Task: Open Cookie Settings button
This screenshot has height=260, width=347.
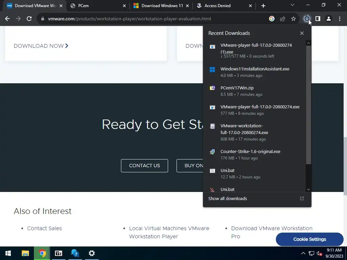Action: pyautogui.click(x=310, y=239)
